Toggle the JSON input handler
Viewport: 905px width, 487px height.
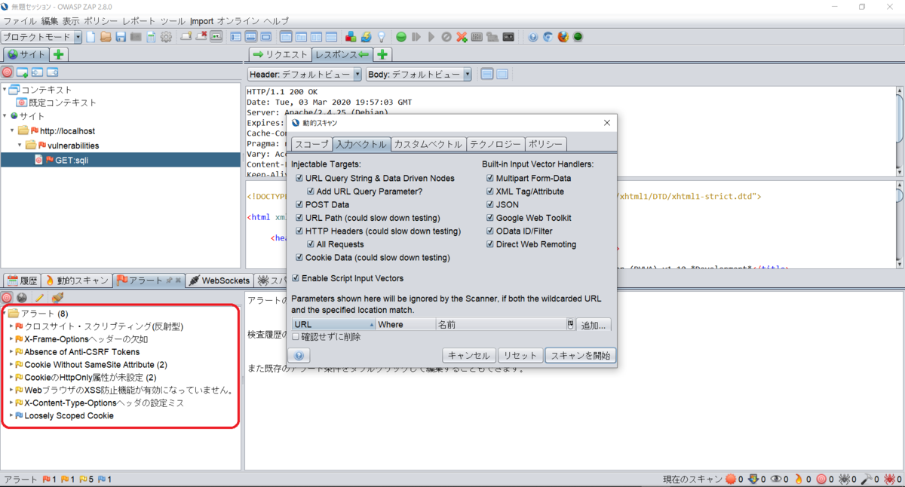(490, 204)
